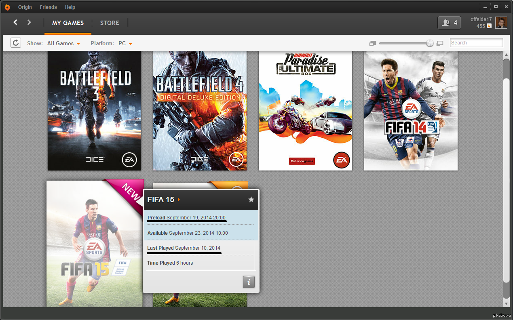The height and width of the screenshot is (320, 513).
Task: Click the Preload September 19 line
Action: click(186, 218)
